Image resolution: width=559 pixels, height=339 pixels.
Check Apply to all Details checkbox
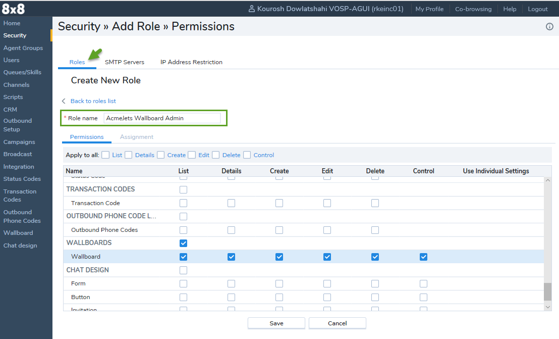128,155
